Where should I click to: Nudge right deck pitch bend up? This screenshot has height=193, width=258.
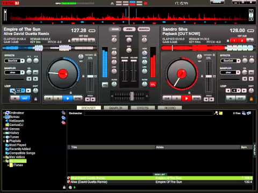(212, 99)
